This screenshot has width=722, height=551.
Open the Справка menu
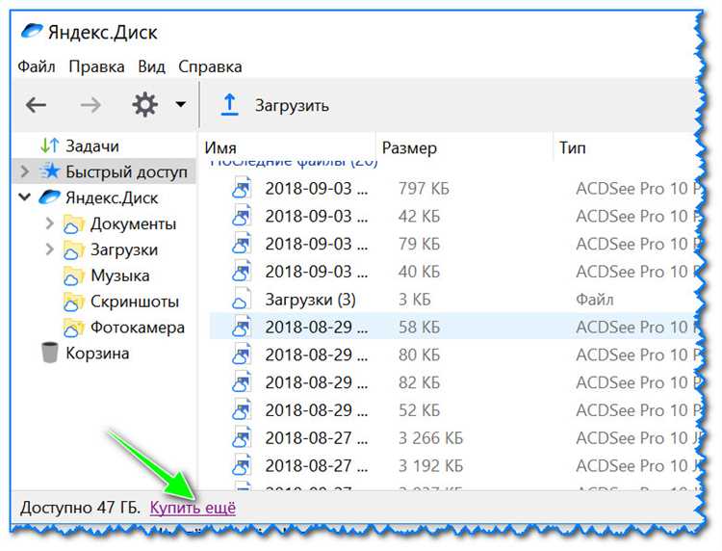[x=210, y=66]
